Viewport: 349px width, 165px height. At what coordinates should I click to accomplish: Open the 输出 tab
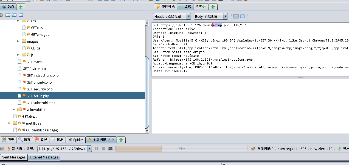57,140
